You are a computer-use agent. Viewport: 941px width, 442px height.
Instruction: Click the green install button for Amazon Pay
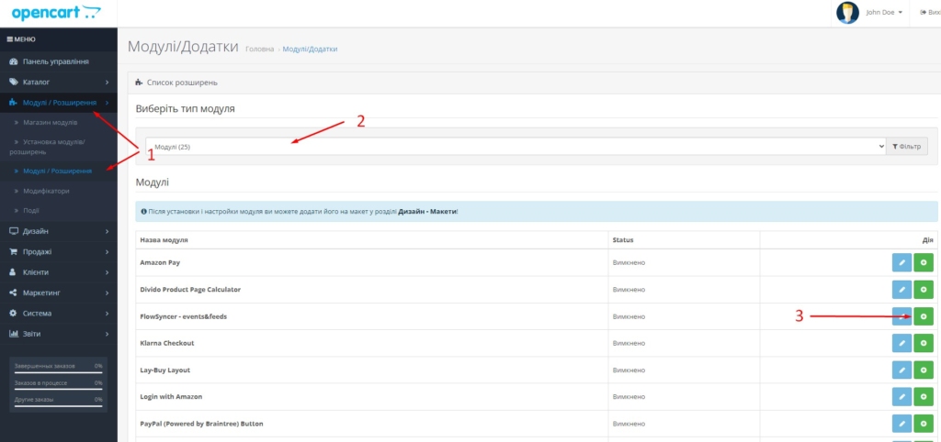(924, 263)
